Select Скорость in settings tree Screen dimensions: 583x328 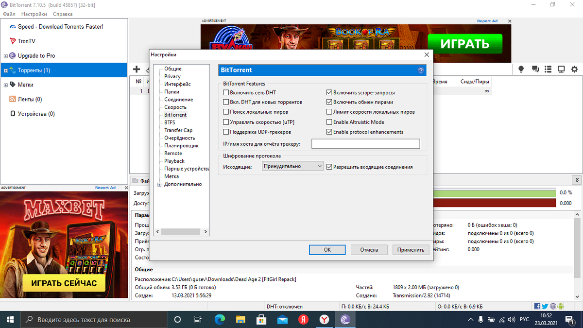coord(175,107)
